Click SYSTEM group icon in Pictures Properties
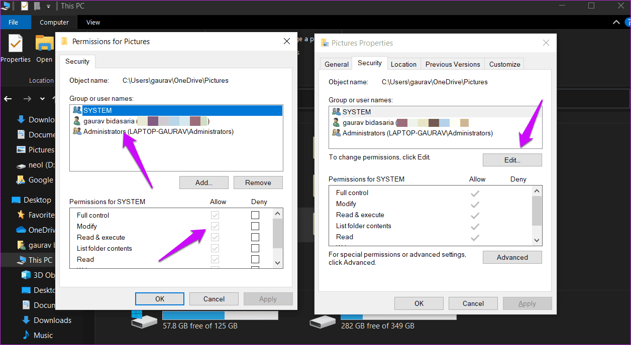The image size is (631, 345). click(336, 112)
